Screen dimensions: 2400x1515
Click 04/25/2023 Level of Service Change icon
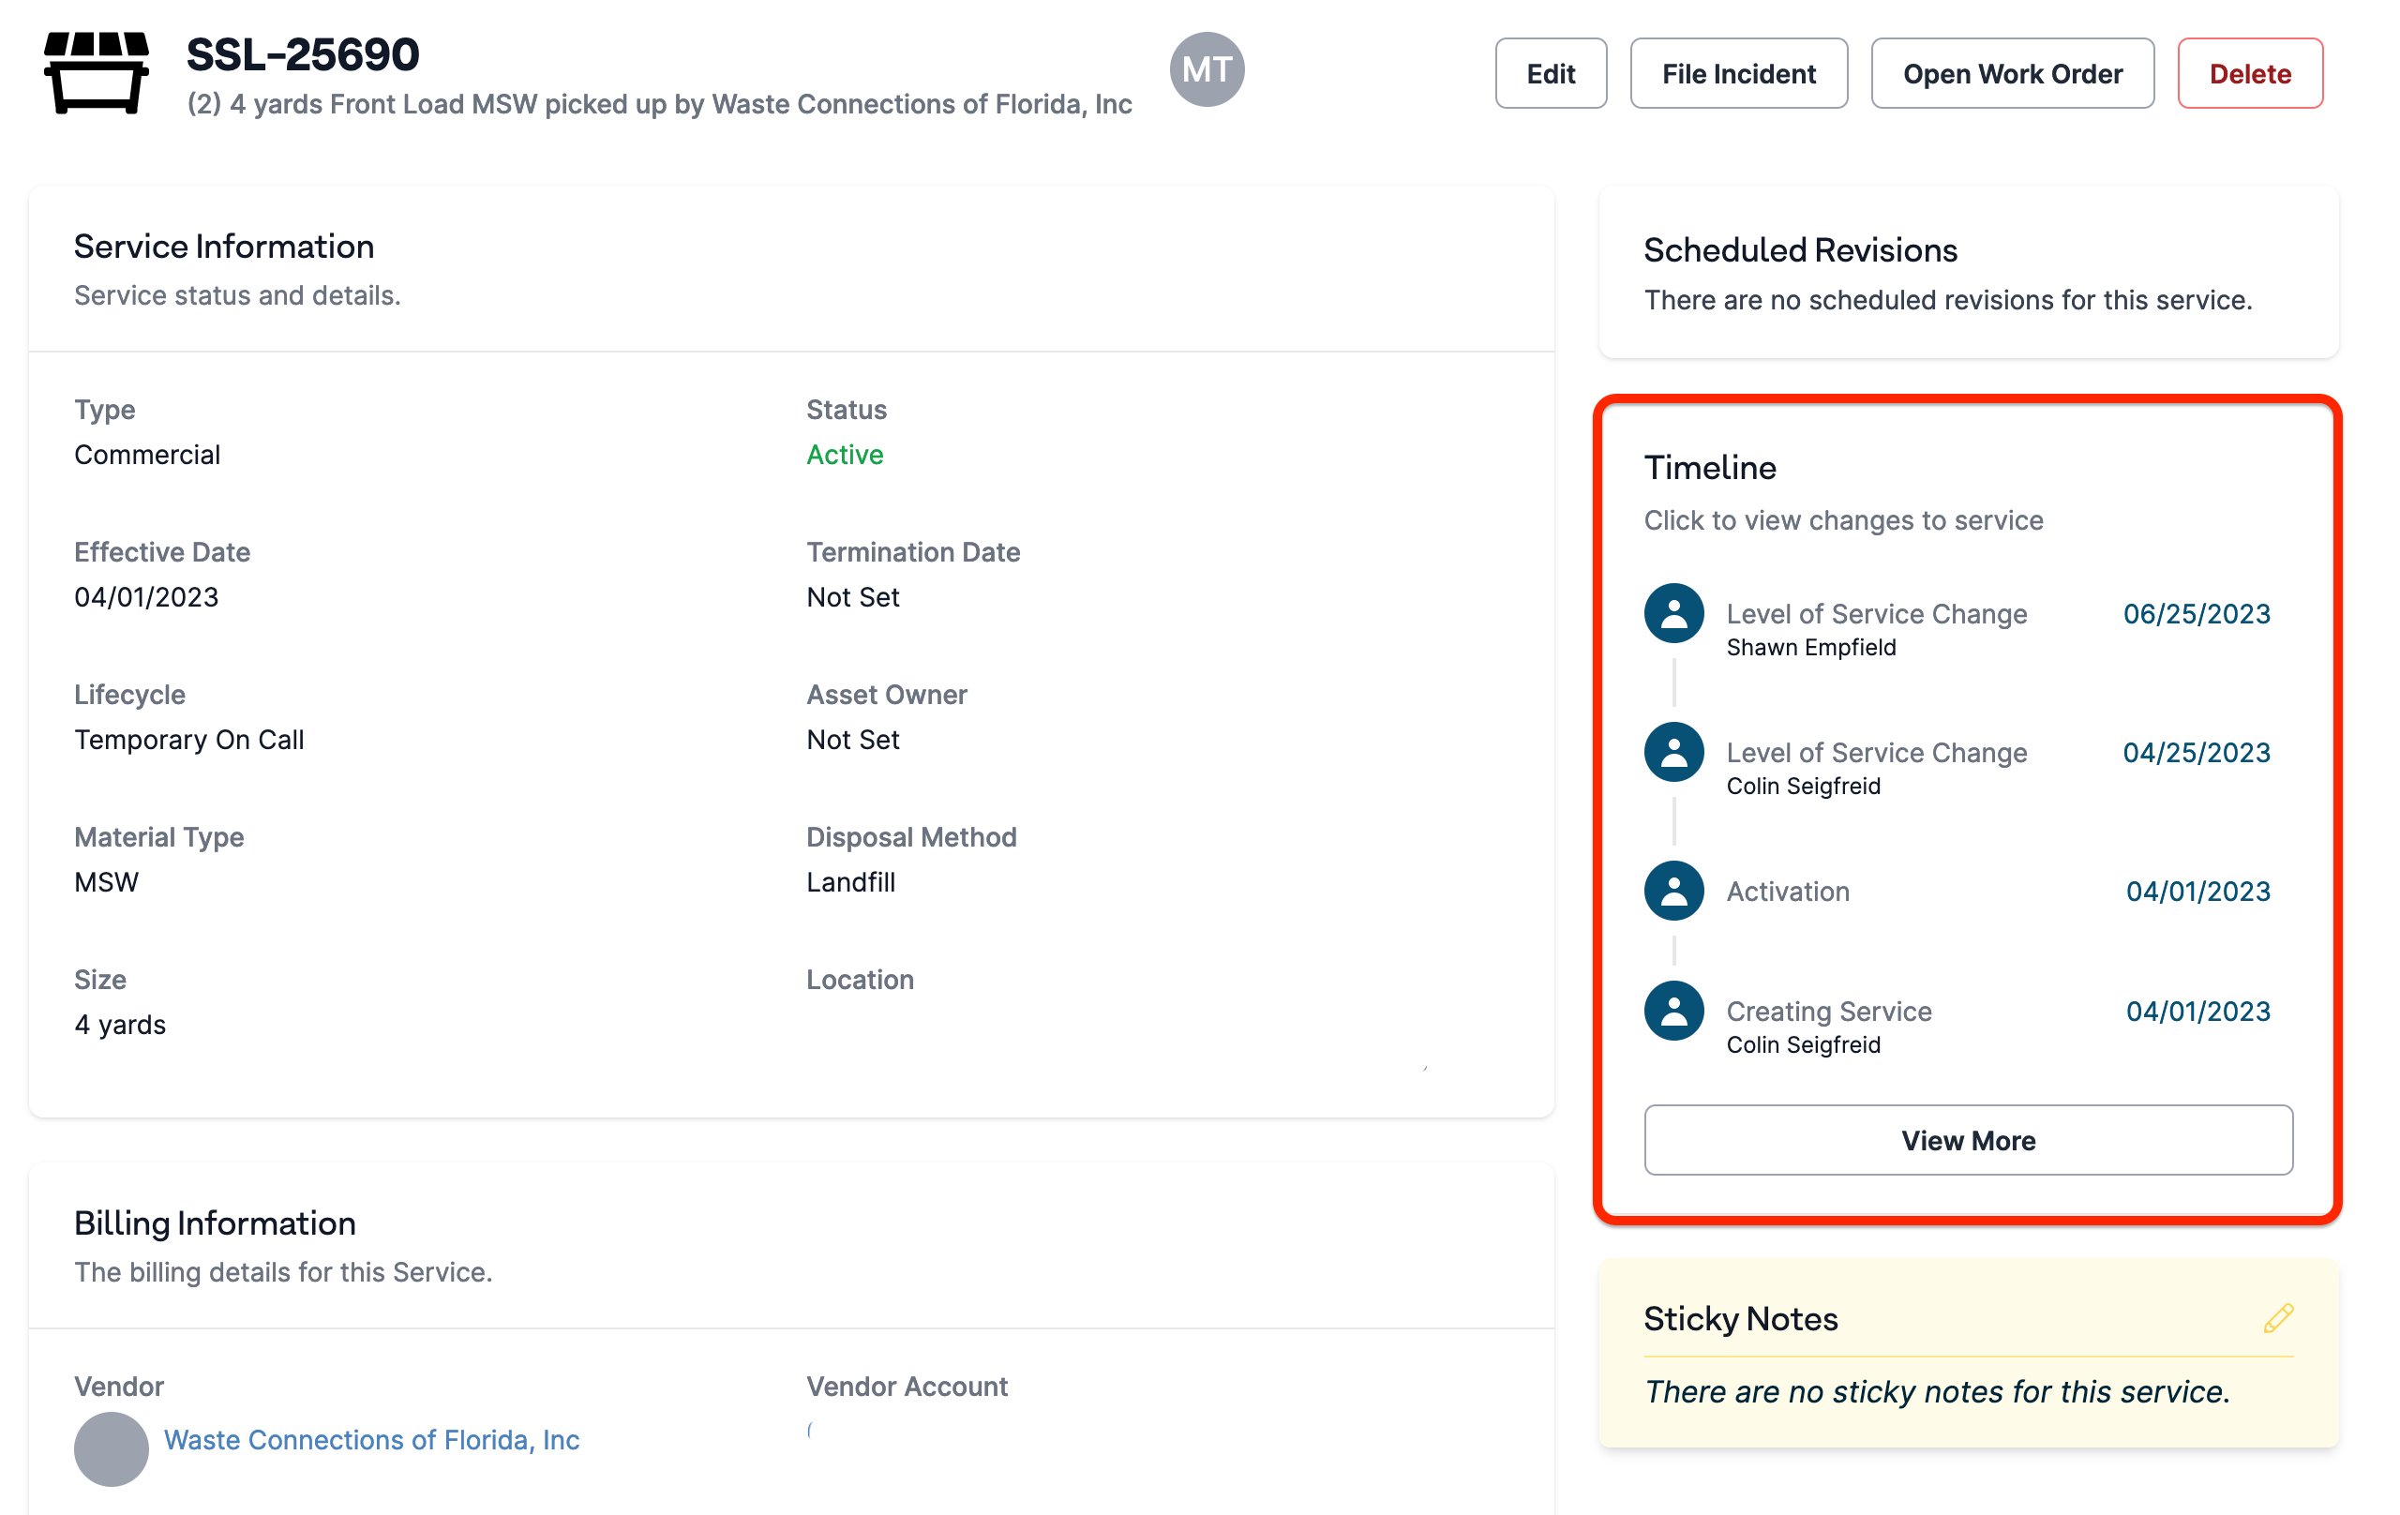pyautogui.click(x=1673, y=752)
